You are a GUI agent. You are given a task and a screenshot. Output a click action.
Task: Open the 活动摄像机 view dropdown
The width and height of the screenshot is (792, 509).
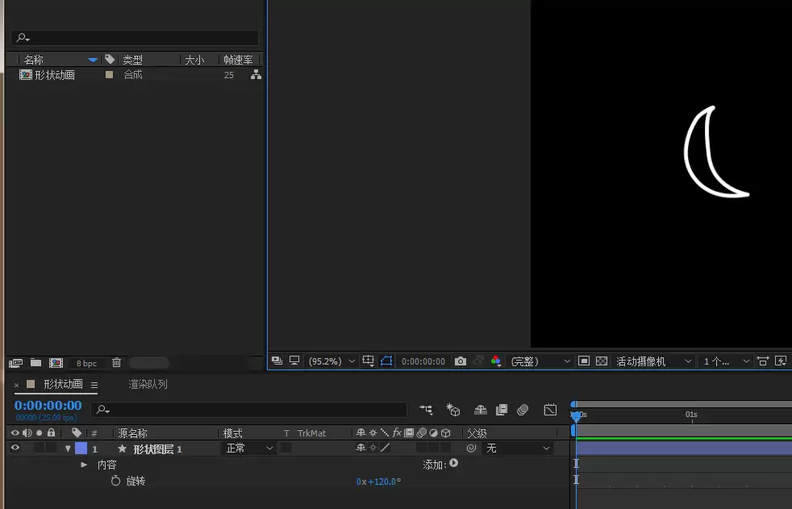pyautogui.click(x=653, y=361)
